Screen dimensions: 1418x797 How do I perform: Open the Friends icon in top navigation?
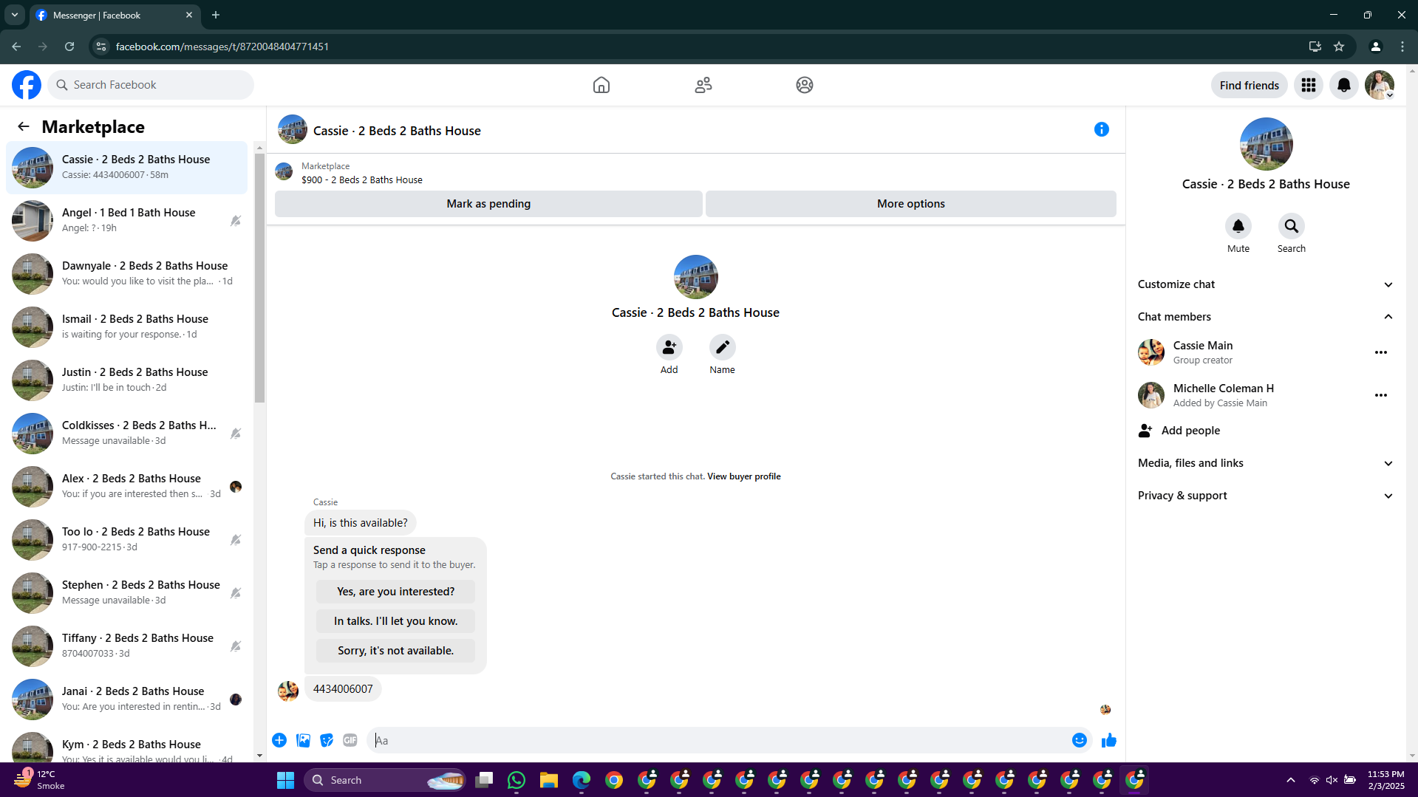[x=703, y=85]
